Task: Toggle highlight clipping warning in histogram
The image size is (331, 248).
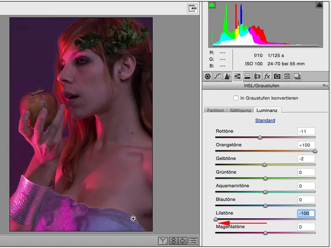Action: 319,5
